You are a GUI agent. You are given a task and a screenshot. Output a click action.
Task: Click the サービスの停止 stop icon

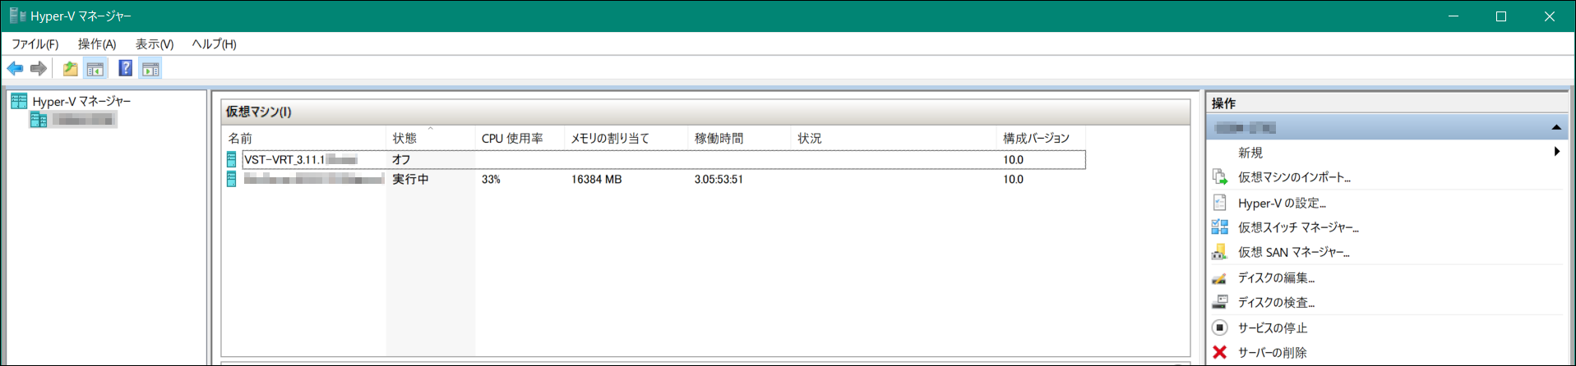[x=1220, y=327]
